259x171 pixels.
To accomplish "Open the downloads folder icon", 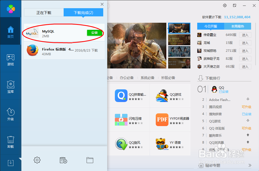I will coord(90,160).
